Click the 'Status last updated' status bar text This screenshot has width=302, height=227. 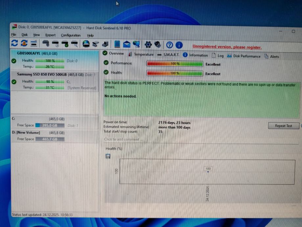[42, 214]
